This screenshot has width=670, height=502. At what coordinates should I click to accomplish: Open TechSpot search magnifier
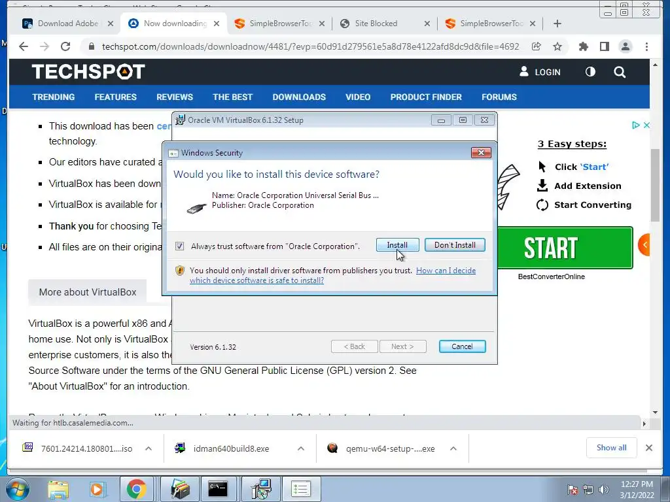point(620,72)
